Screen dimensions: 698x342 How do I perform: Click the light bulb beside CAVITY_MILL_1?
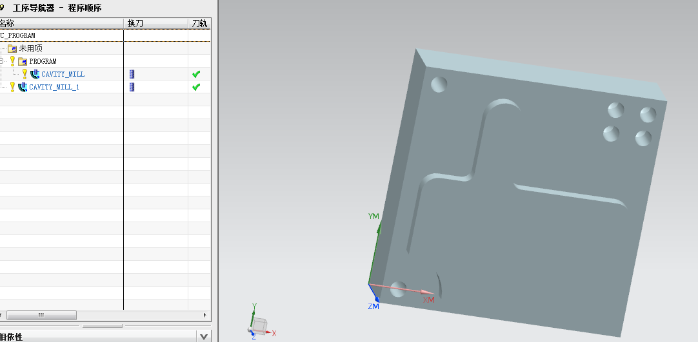(x=12, y=86)
